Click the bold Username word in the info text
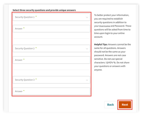 click(105, 26)
